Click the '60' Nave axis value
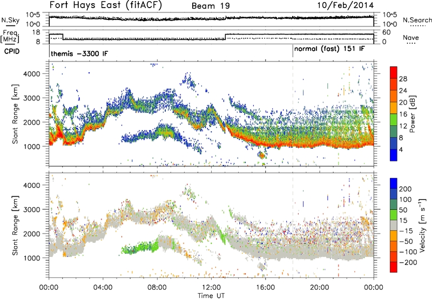 (x=387, y=32)
